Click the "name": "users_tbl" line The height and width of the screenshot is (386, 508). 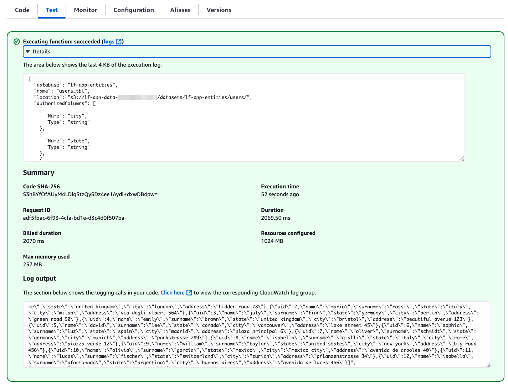click(62, 91)
